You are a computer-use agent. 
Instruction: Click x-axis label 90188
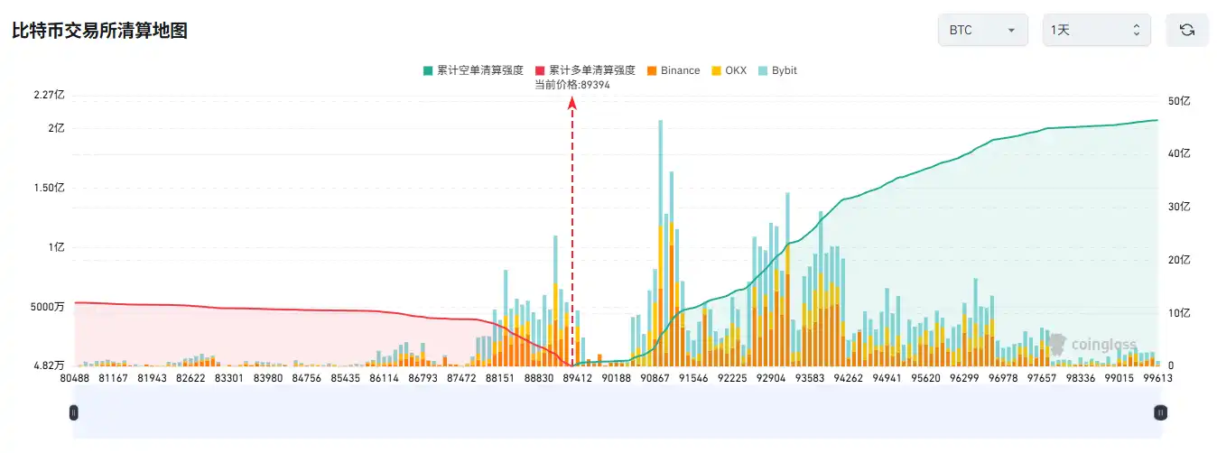click(617, 380)
